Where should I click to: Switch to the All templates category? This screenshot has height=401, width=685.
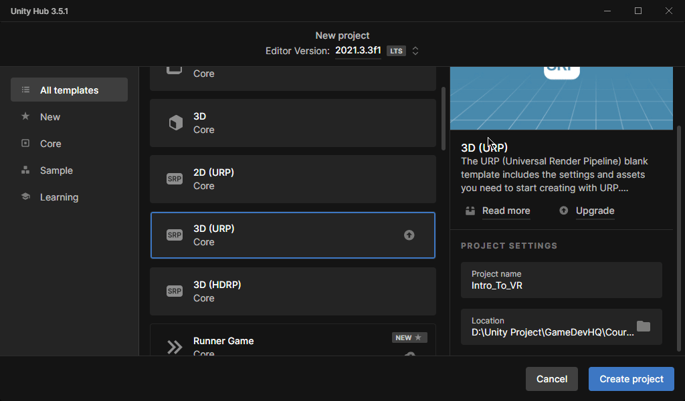tap(69, 89)
